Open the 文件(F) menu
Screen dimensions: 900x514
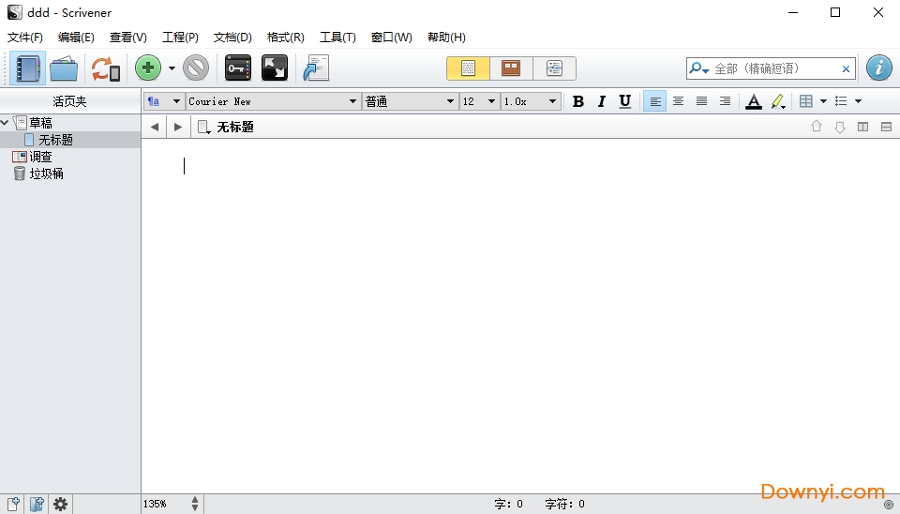click(x=25, y=38)
